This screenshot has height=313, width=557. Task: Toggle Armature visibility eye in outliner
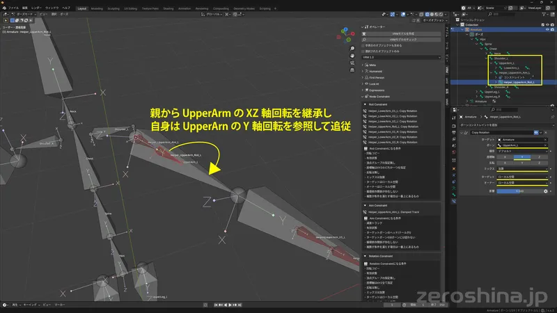547,30
